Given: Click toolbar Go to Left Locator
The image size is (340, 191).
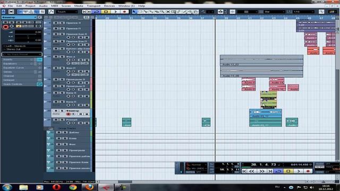Looking at the screenshot, I should tap(84, 12).
